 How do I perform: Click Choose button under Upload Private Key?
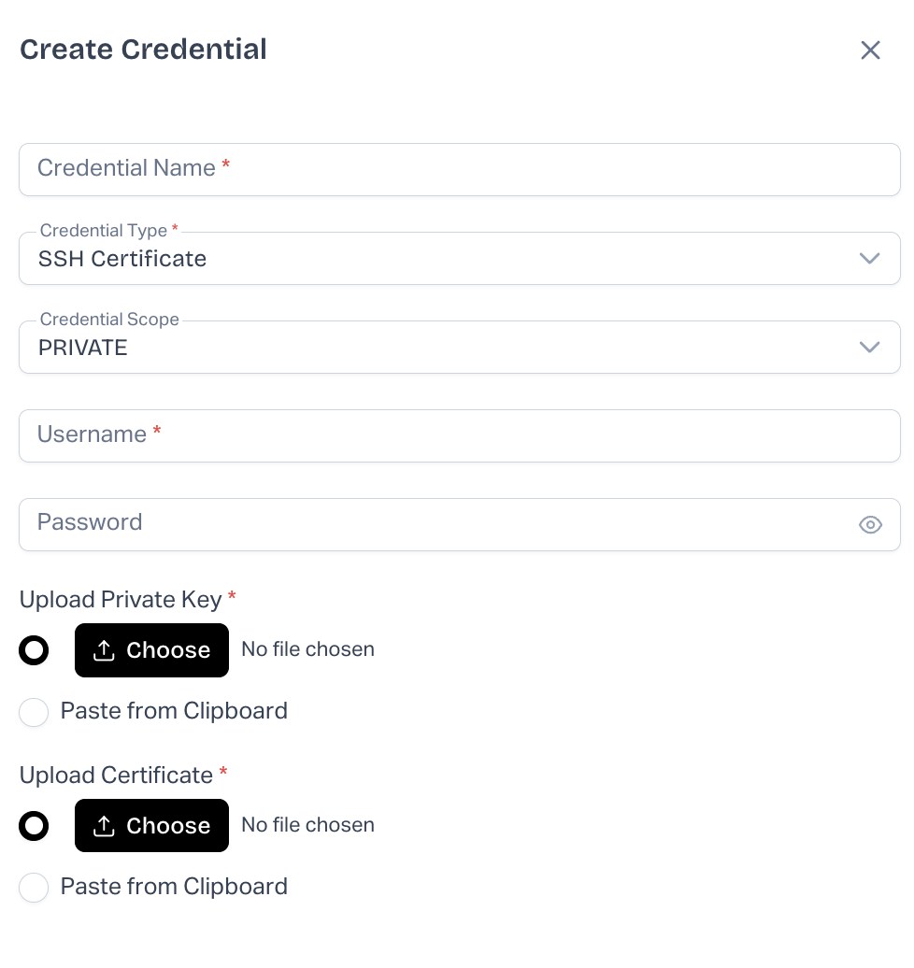click(x=152, y=650)
